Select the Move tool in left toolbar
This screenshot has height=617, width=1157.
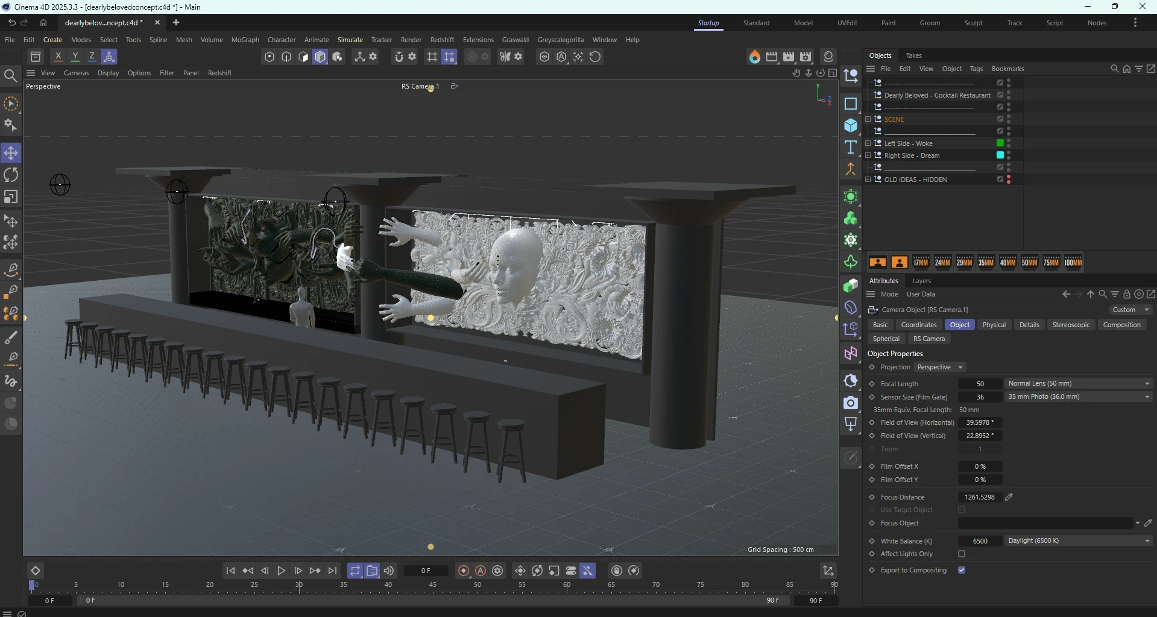[x=11, y=153]
